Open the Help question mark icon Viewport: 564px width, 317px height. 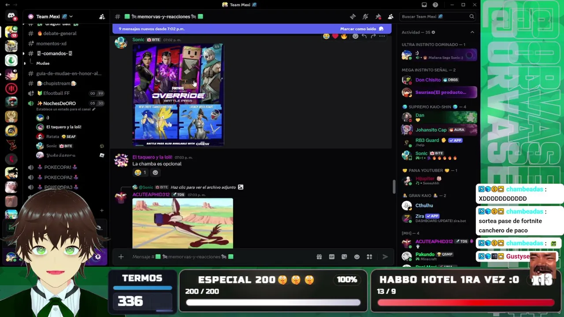[x=435, y=5]
